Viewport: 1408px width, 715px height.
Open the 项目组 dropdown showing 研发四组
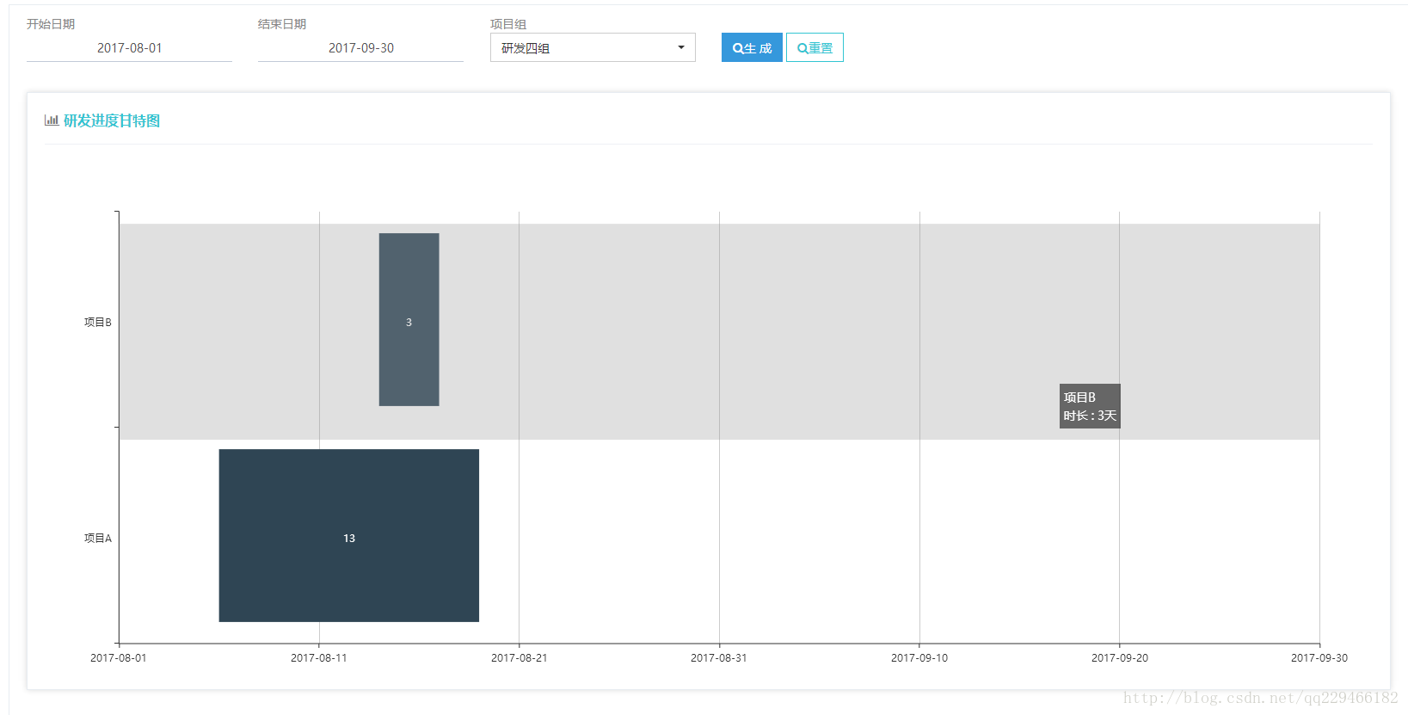(x=593, y=47)
